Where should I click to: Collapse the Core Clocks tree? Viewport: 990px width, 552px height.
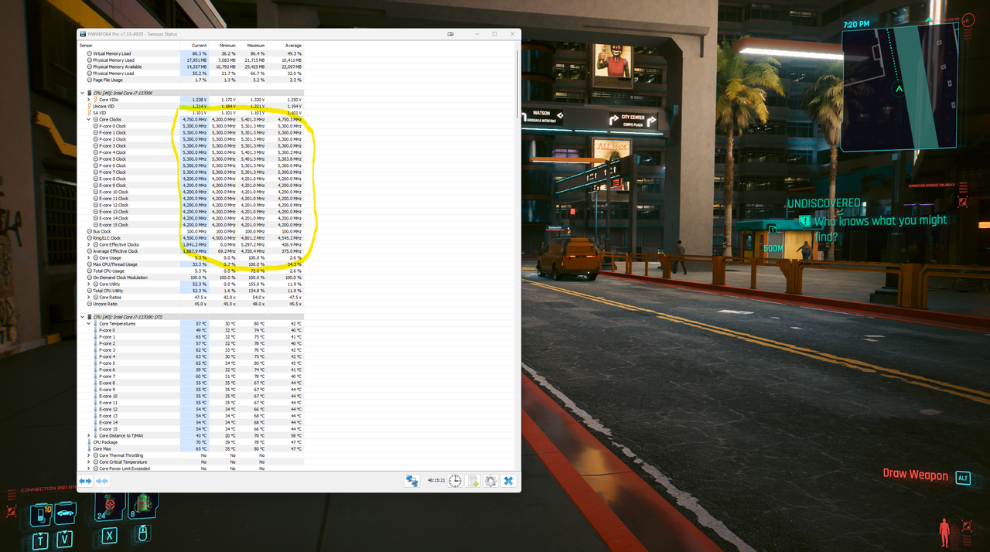tap(89, 120)
